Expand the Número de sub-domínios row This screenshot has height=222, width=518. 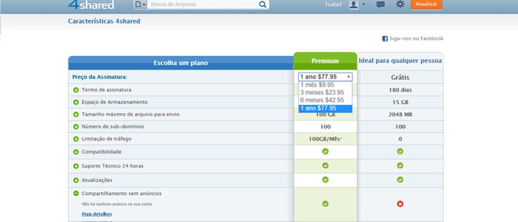[x=76, y=127]
